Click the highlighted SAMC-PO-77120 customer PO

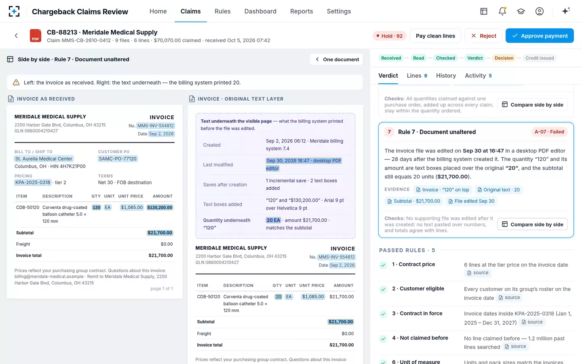tap(118, 159)
